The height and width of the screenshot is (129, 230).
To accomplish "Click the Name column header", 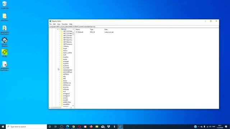I will tap(78, 29).
